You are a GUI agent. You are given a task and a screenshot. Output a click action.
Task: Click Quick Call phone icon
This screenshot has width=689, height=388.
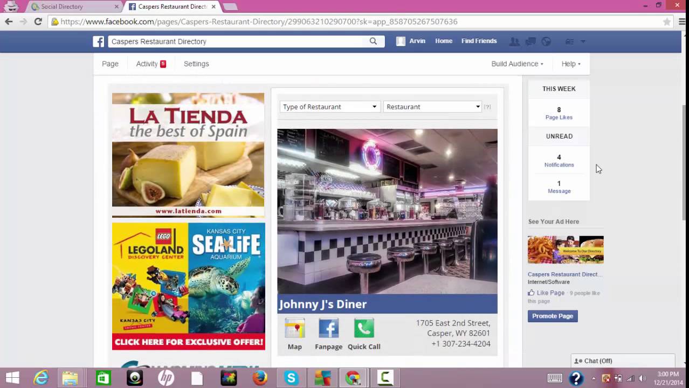tap(364, 328)
